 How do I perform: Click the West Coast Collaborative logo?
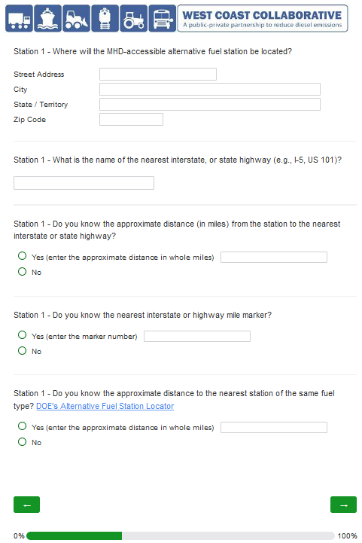coord(263,18)
